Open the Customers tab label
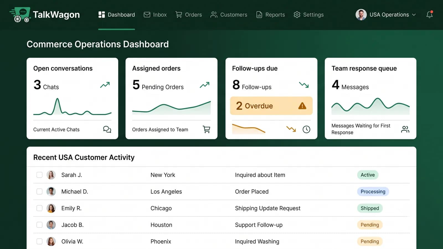Screen dimensions: 443x249 [234, 15]
